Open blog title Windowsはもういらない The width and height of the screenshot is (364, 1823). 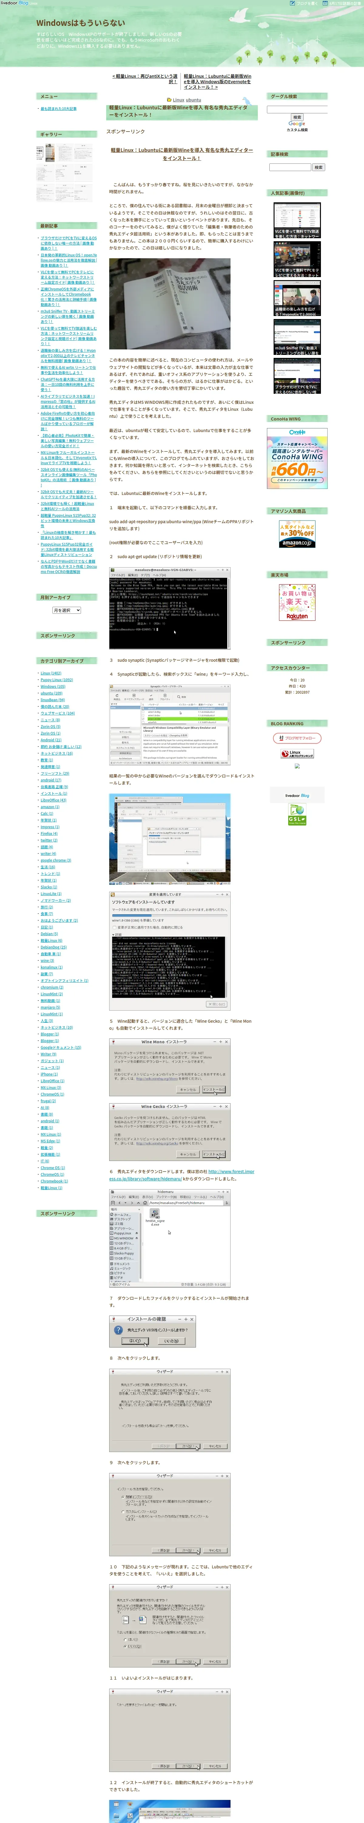coord(81,23)
